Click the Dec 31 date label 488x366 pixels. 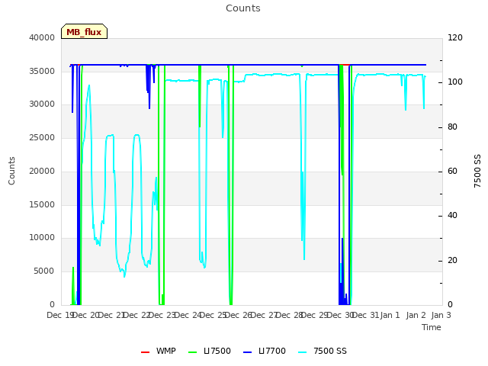click(366, 315)
